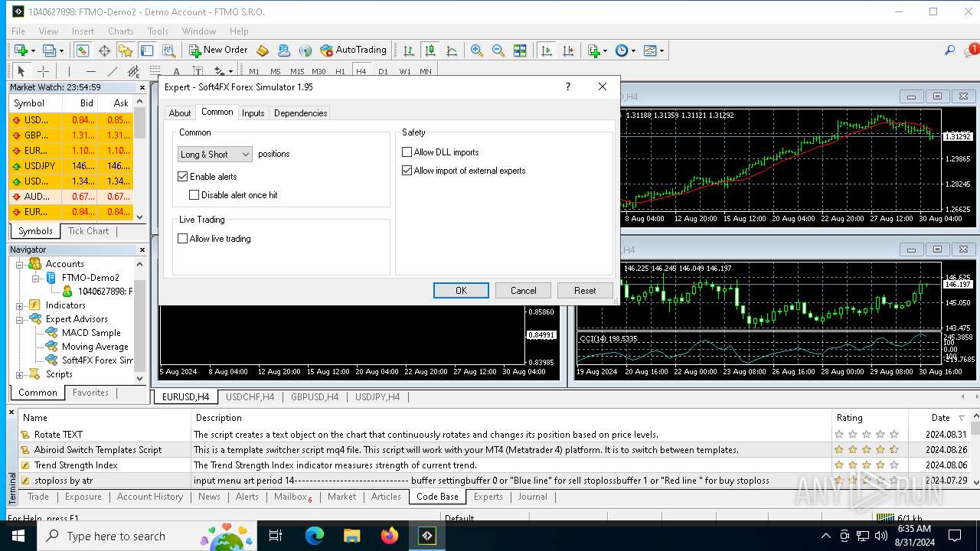The height and width of the screenshot is (551, 980).
Task: Expand the Indicators tree node
Action: coord(20,305)
